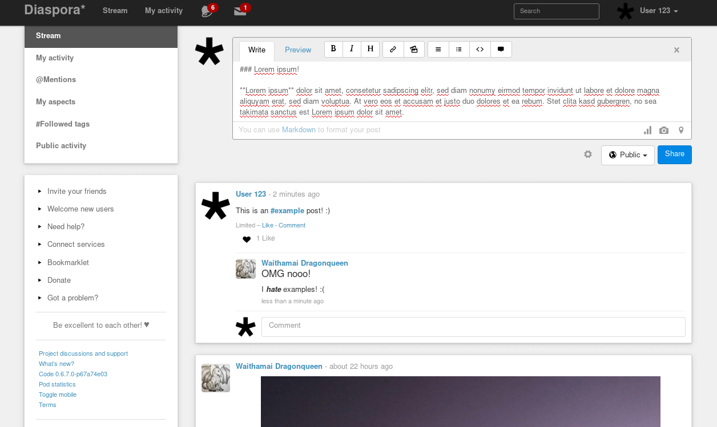This screenshot has height=427, width=717.
Task: Click Comment link under the example post
Action: [292, 226]
